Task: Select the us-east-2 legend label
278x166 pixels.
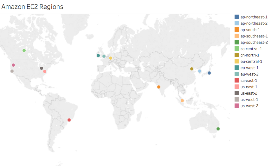Action: pos(249,93)
